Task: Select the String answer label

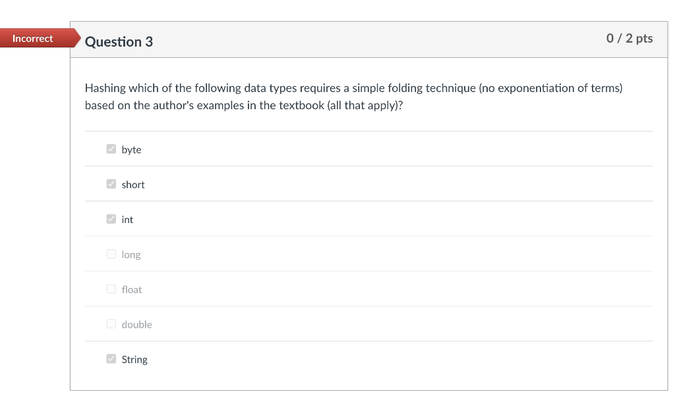Action: pos(134,359)
